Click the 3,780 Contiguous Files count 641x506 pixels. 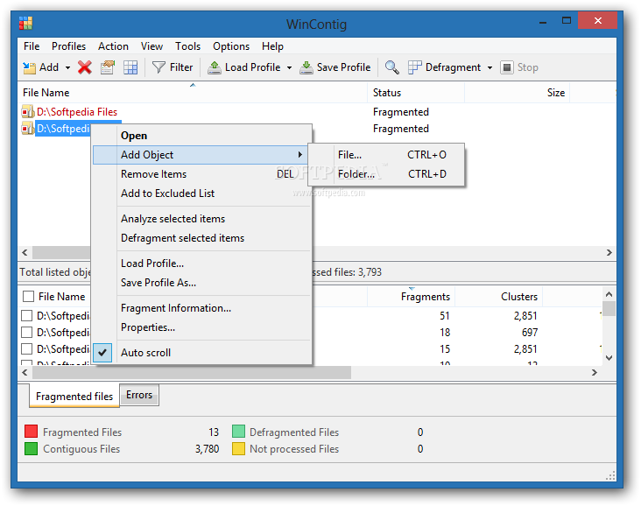tap(207, 449)
